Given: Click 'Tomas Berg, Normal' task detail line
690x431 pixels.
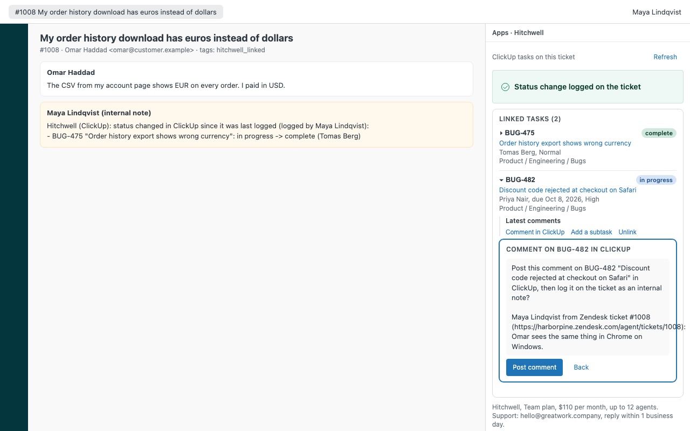Looking at the screenshot, I should [530, 152].
